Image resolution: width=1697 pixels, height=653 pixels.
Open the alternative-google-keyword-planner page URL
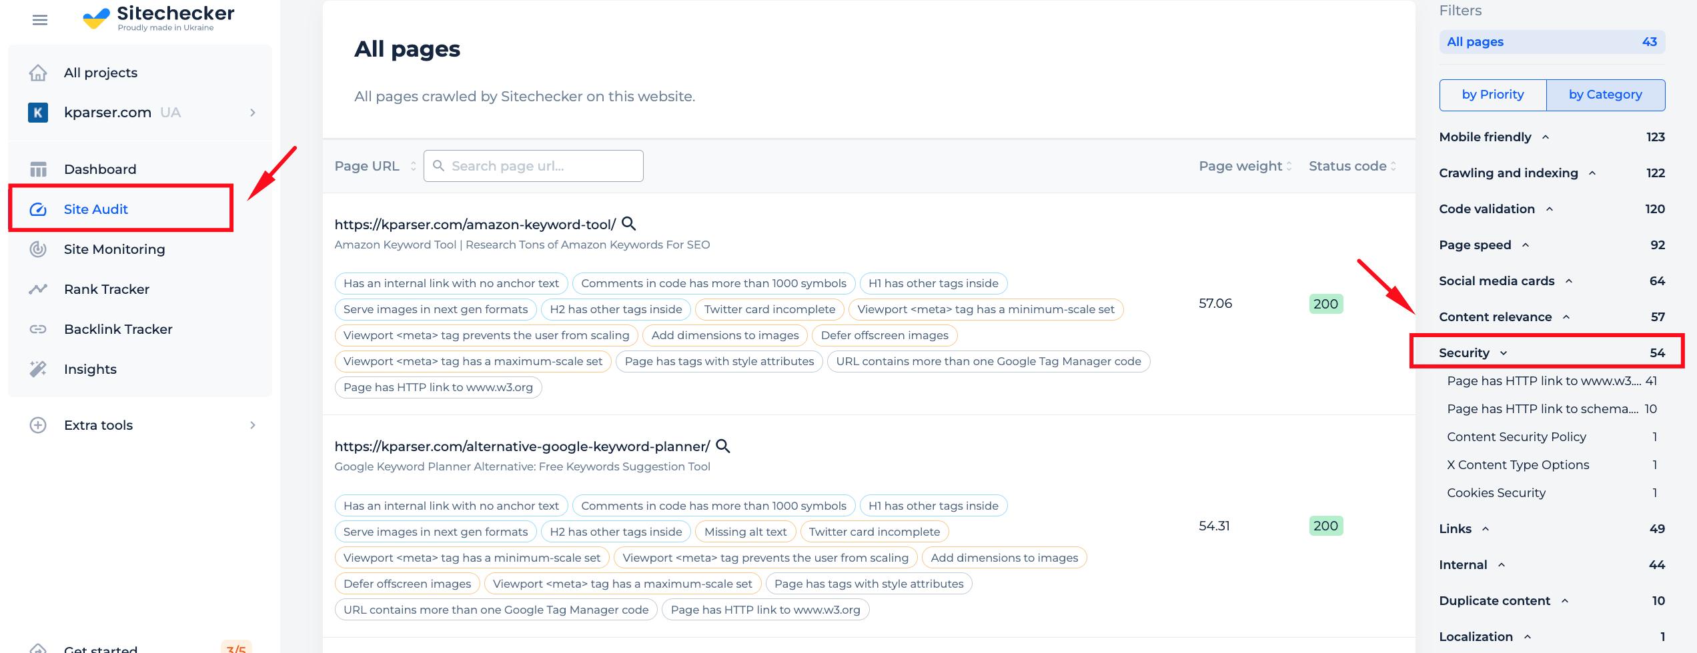522,446
